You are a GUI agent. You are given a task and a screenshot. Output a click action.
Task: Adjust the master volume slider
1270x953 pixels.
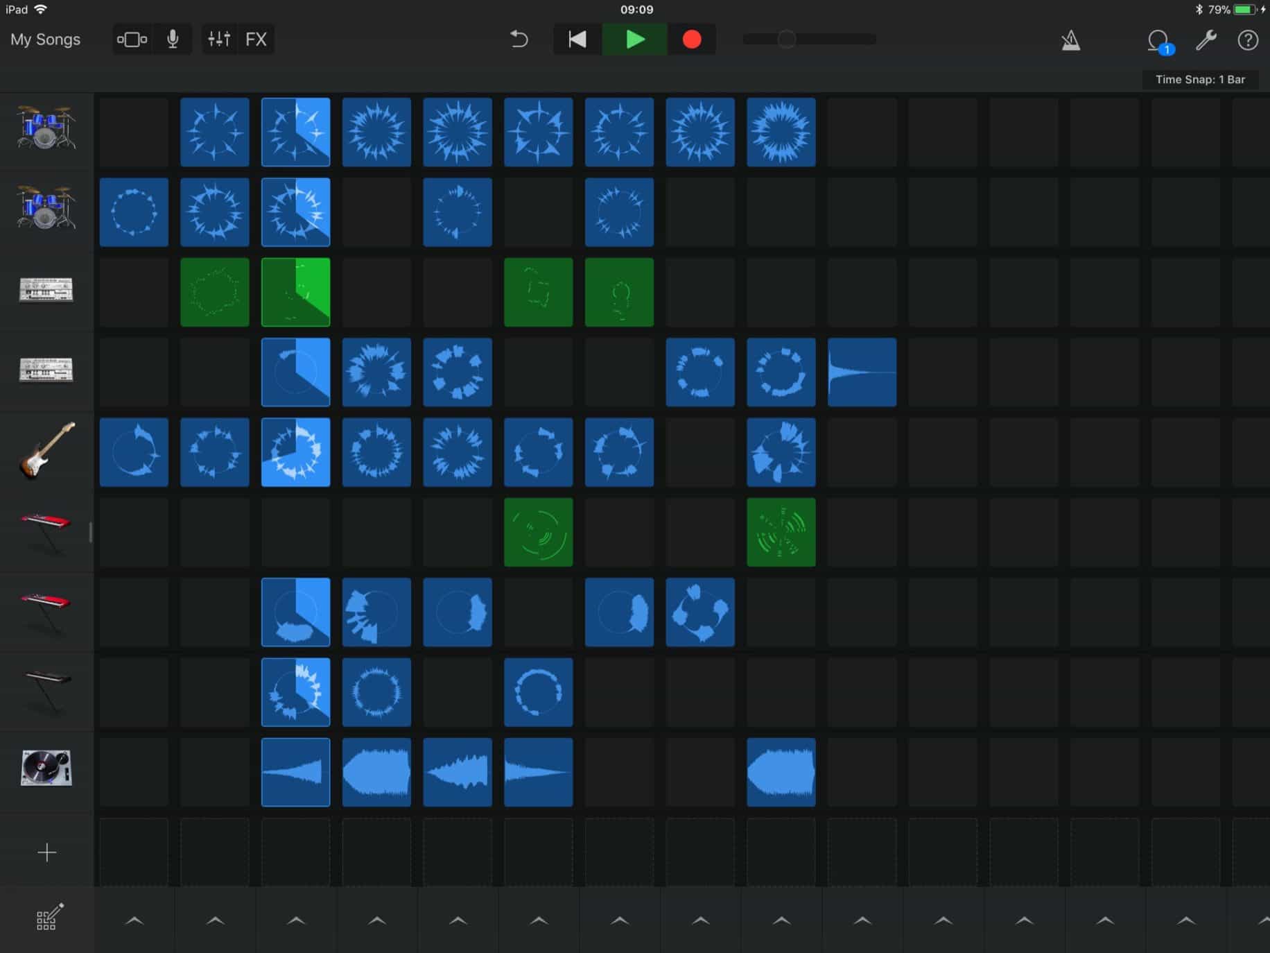[x=785, y=40]
